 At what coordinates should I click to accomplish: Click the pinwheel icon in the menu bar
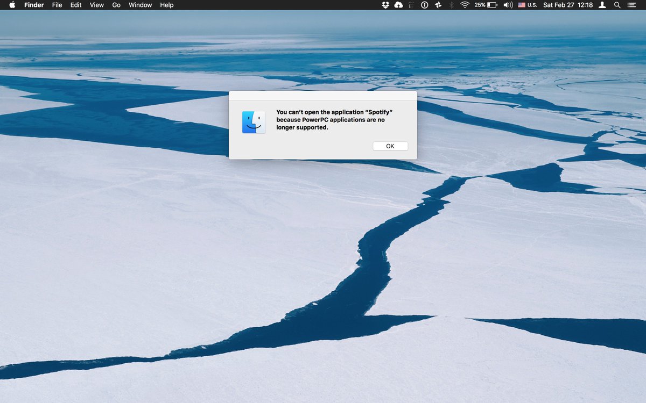coord(438,5)
